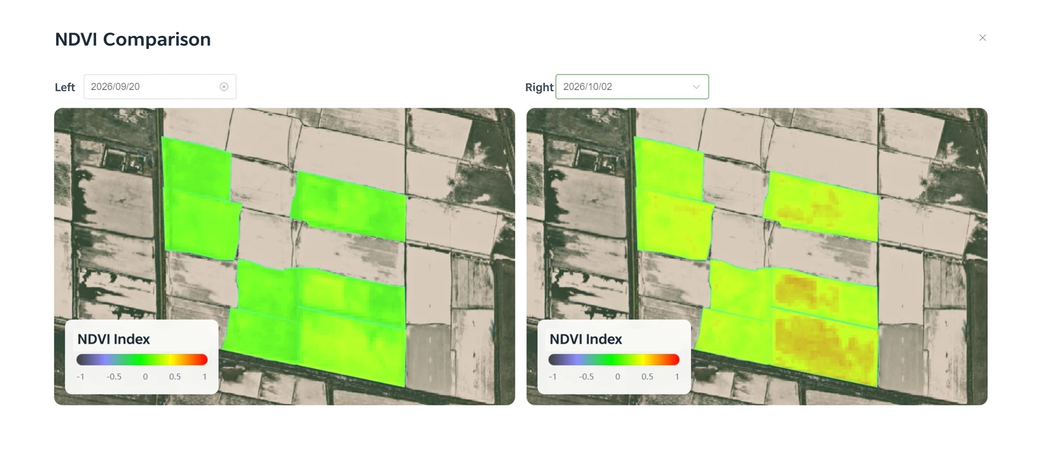Click the '-0.5' tick on left legend

coord(114,377)
